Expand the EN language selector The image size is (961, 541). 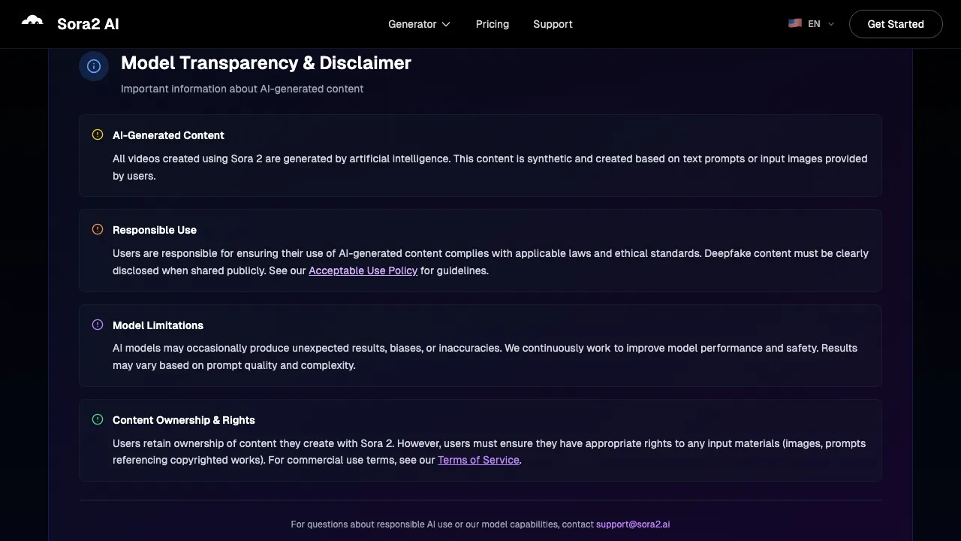[815, 24]
